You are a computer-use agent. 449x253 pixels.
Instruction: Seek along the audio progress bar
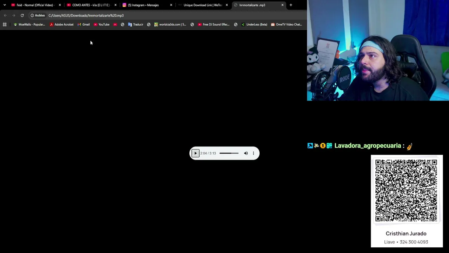(x=229, y=153)
